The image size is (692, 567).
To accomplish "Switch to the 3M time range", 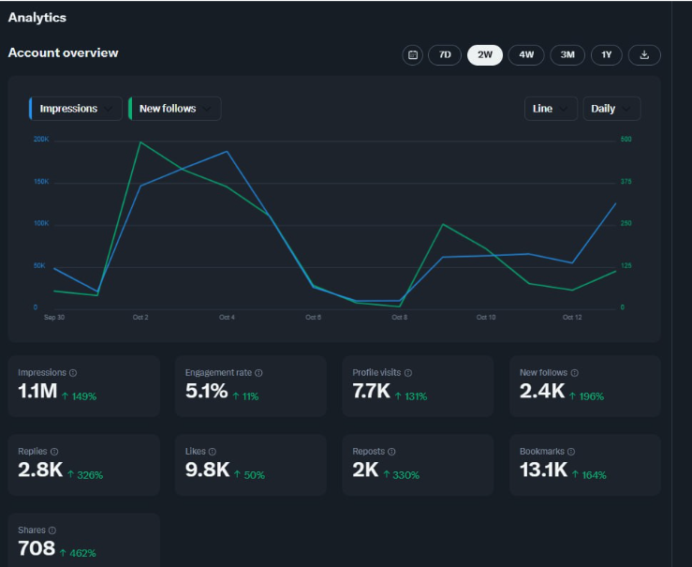I will 567,55.
